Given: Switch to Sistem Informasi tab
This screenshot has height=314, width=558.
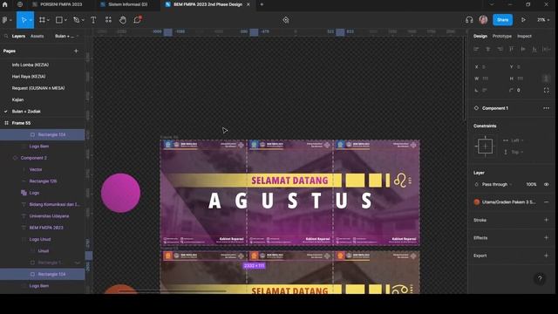Looking at the screenshot, I should click(x=127, y=4).
